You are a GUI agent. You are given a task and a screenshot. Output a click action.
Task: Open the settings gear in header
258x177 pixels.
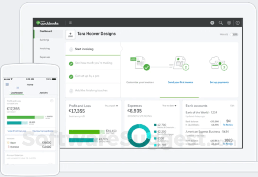click(229, 23)
